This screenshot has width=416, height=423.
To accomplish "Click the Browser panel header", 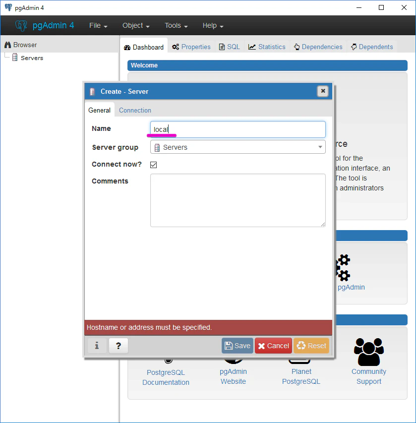I will (59, 45).
